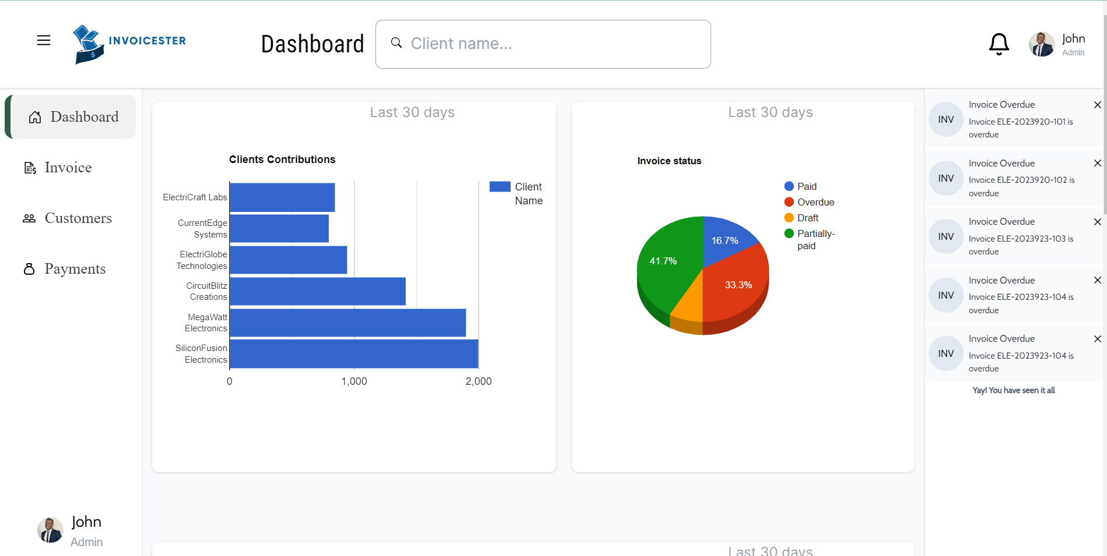Click the ElectriCraft Labs bar

[282, 197]
